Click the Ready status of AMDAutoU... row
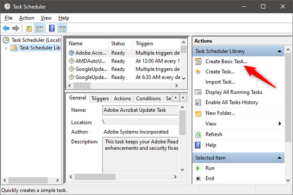The height and width of the screenshot is (195, 293). point(118,61)
